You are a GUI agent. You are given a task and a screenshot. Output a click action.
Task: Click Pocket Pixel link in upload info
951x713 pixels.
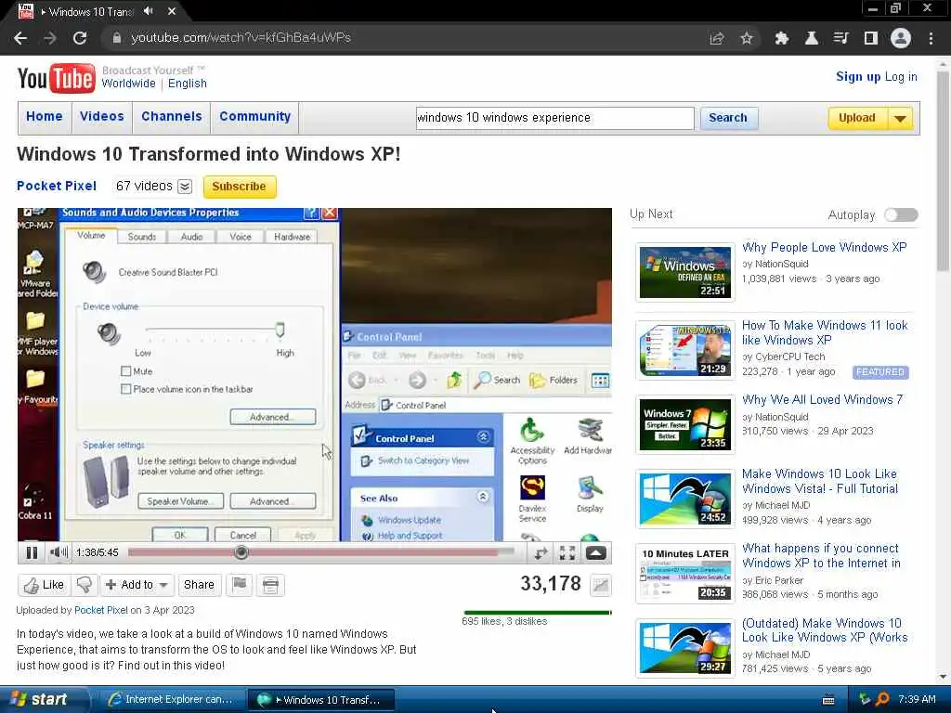point(100,610)
